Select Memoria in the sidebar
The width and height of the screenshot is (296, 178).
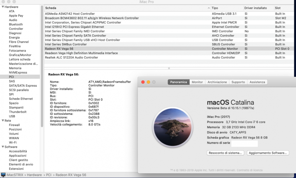(x=15, y=68)
